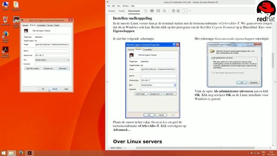
Task: Open the View menu in Acrobat
Action: pos(119,6)
